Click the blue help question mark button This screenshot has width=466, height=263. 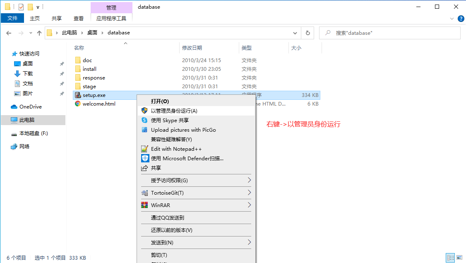pos(461,18)
